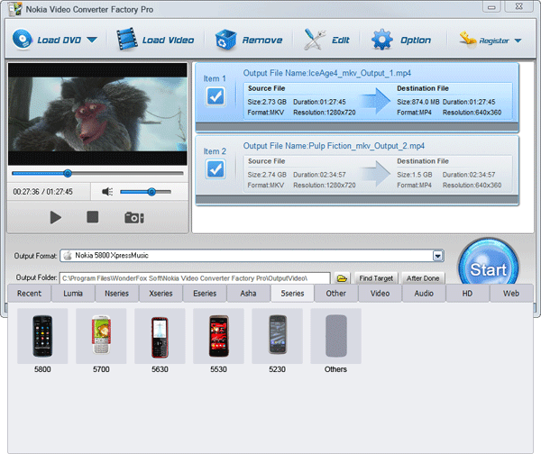Select the Nokia 5230 phone icon
This screenshot has width=541, height=454.
tap(277, 336)
